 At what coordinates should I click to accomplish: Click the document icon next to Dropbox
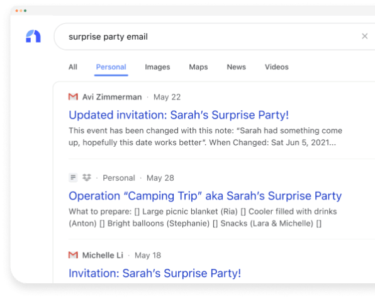73,178
